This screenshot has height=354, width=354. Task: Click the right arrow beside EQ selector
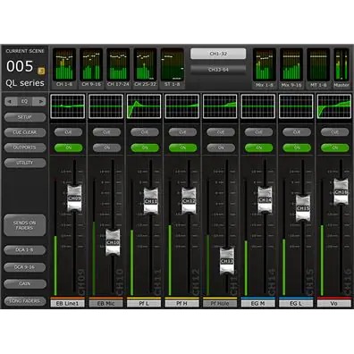(x=39, y=102)
